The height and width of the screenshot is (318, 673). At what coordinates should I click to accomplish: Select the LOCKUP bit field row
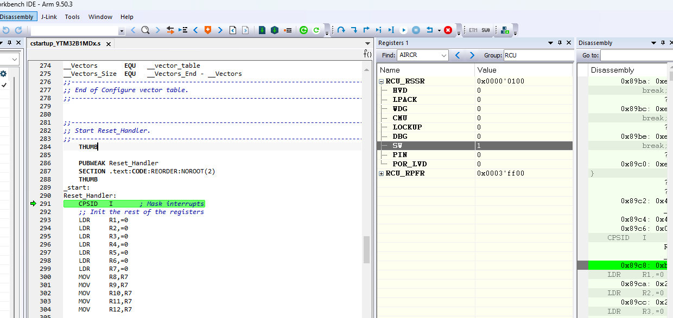click(475, 127)
